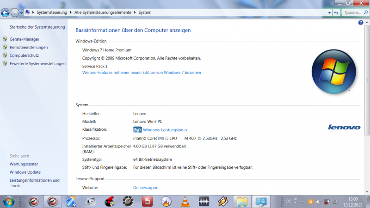Click the Back navigation arrow
The height and width of the screenshot is (208, 370).
pos(5,12)
